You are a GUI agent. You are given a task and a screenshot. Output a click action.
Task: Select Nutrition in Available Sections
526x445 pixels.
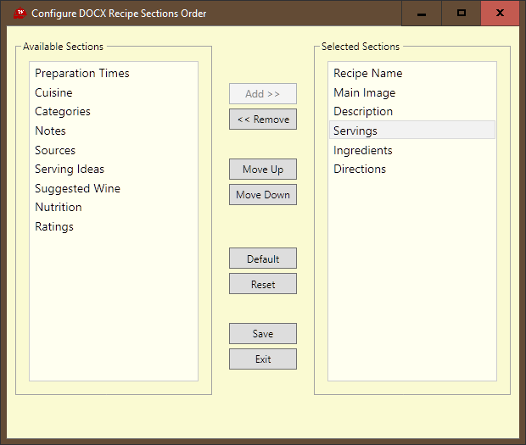tap(59, 208)
